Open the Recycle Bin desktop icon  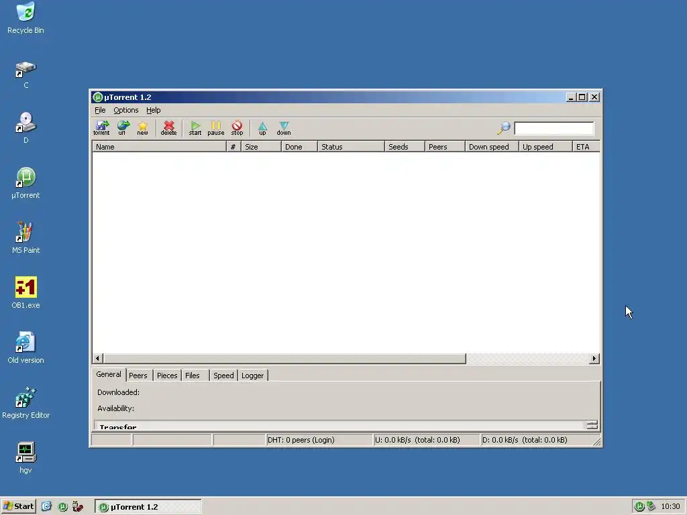point(25,18)
